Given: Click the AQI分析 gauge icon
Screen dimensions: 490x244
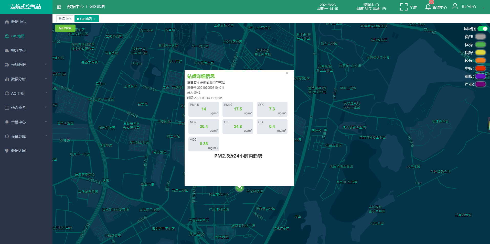Looking at the screenshot, I should pyautogui.click(x=7, y=94).
